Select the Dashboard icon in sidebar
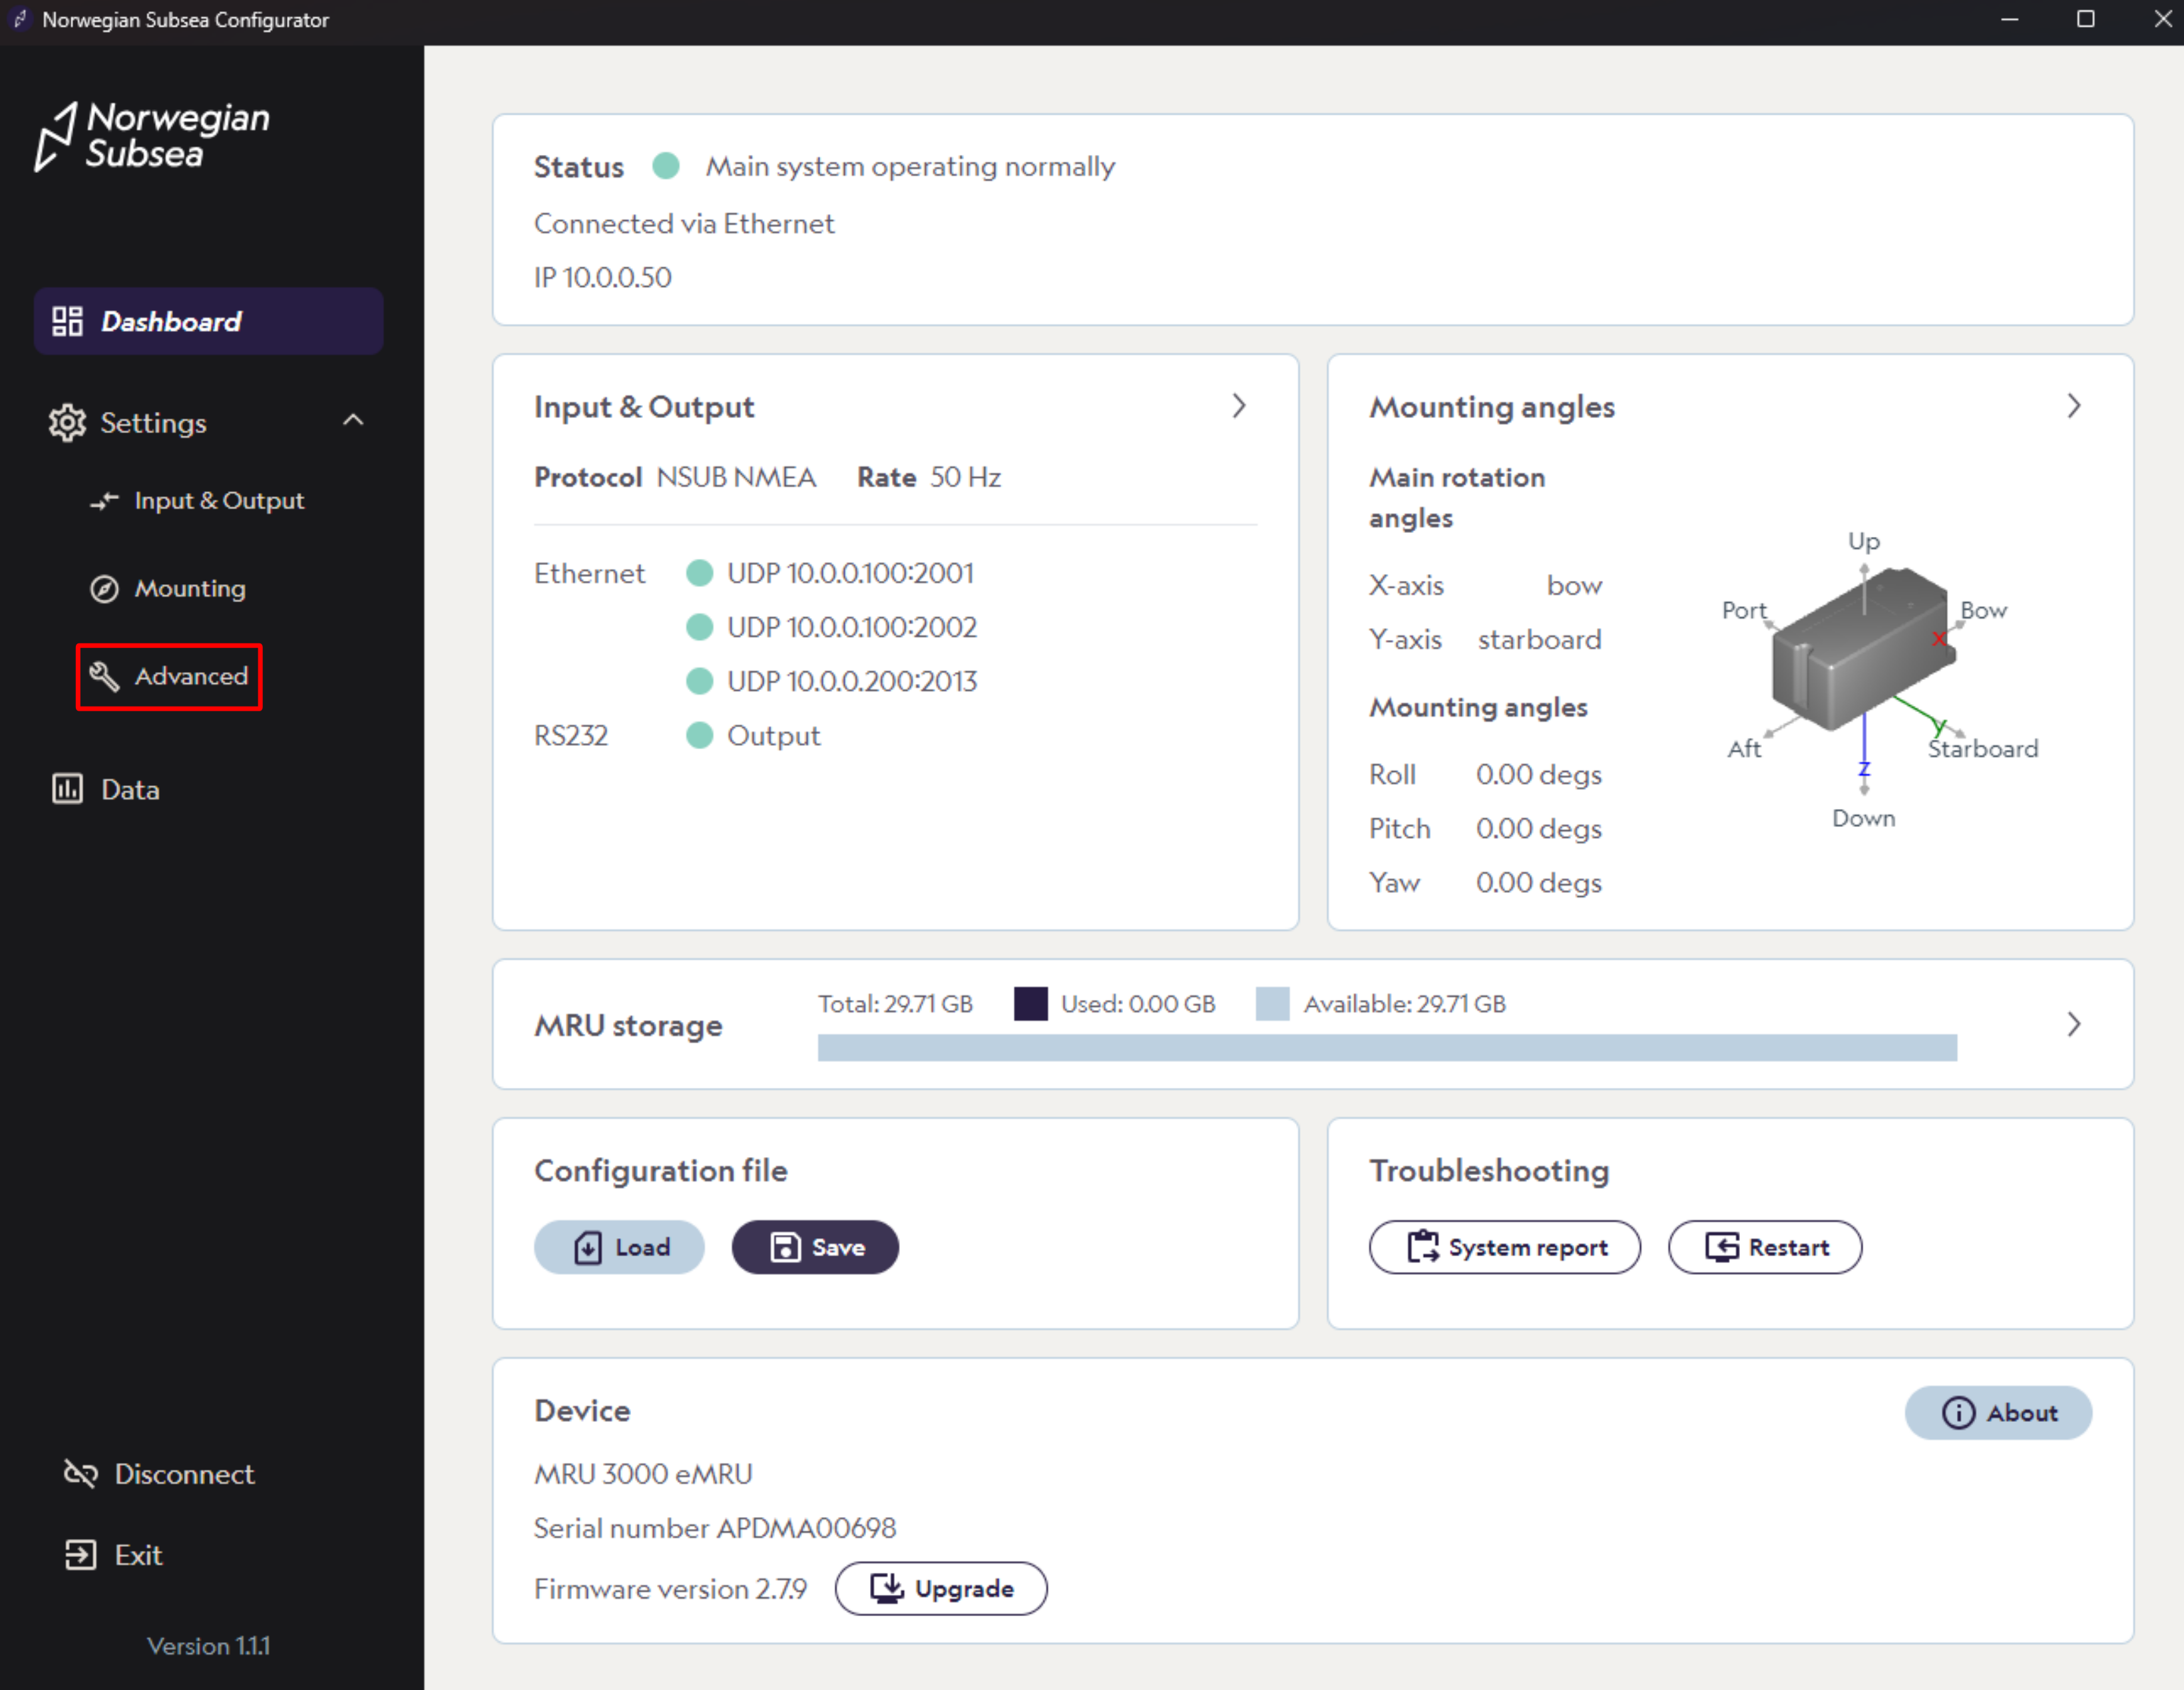The image size is (2184, 1690). click(68, 321)
